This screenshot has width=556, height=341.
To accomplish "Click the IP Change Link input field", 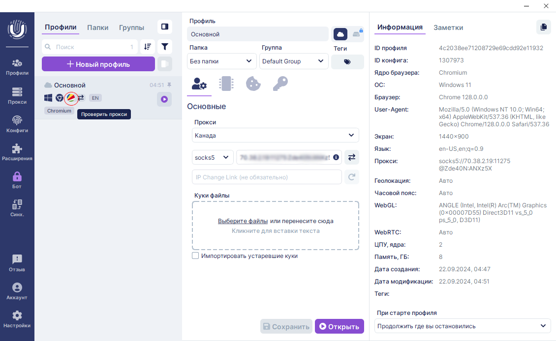I will click(266, 177).
